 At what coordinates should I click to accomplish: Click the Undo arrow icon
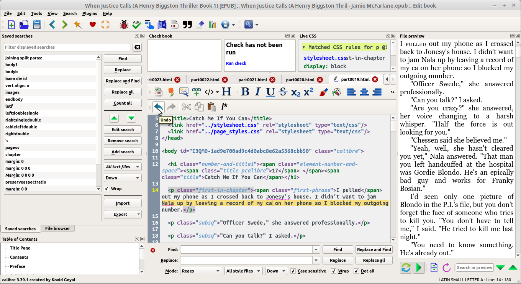click(158, 107)
